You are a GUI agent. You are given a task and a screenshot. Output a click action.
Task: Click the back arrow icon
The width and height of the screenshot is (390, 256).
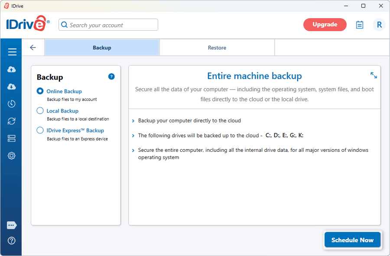tap(33, 48)
